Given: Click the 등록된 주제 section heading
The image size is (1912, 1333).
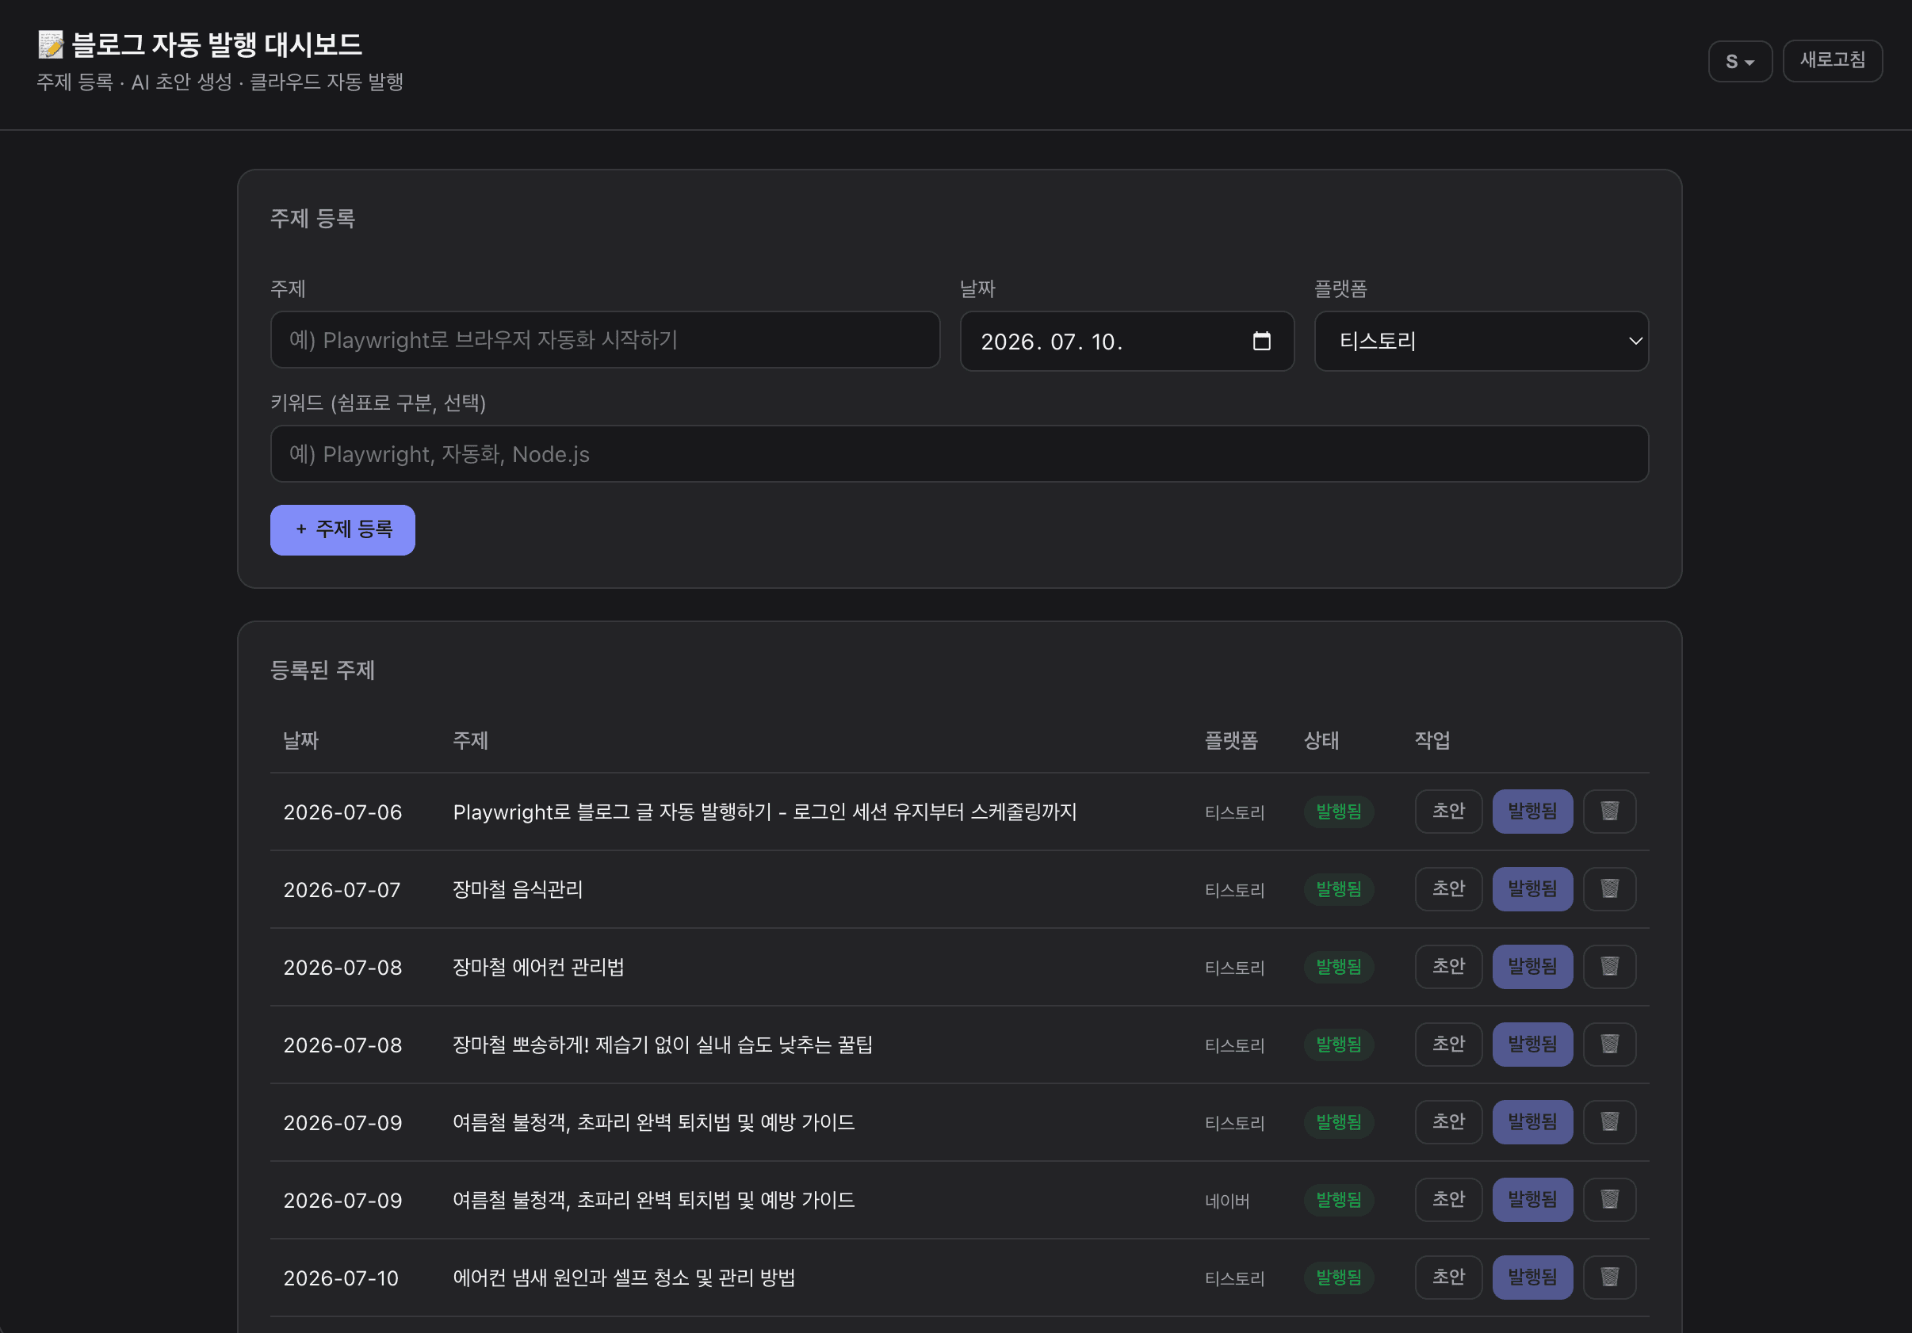Looking at the screenshot, I should [x=323, y=670].
